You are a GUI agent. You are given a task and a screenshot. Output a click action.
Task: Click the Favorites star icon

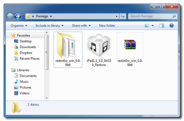13,35
